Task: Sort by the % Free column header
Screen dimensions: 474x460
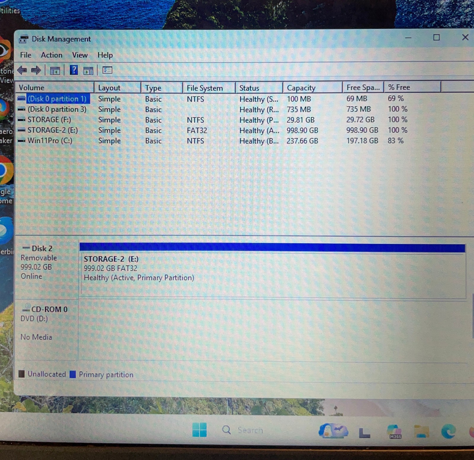Action: pos(413,87)
